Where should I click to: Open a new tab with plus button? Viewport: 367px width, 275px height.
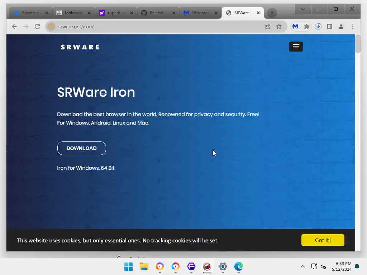point(272,13)
